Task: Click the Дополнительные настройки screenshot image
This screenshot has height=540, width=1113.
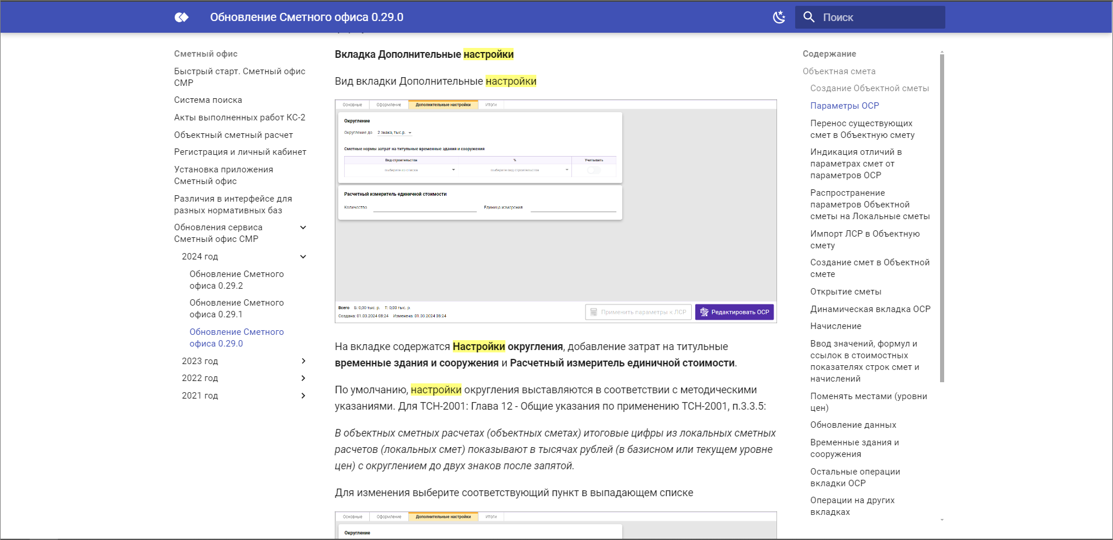Action: tap(556, 211)
